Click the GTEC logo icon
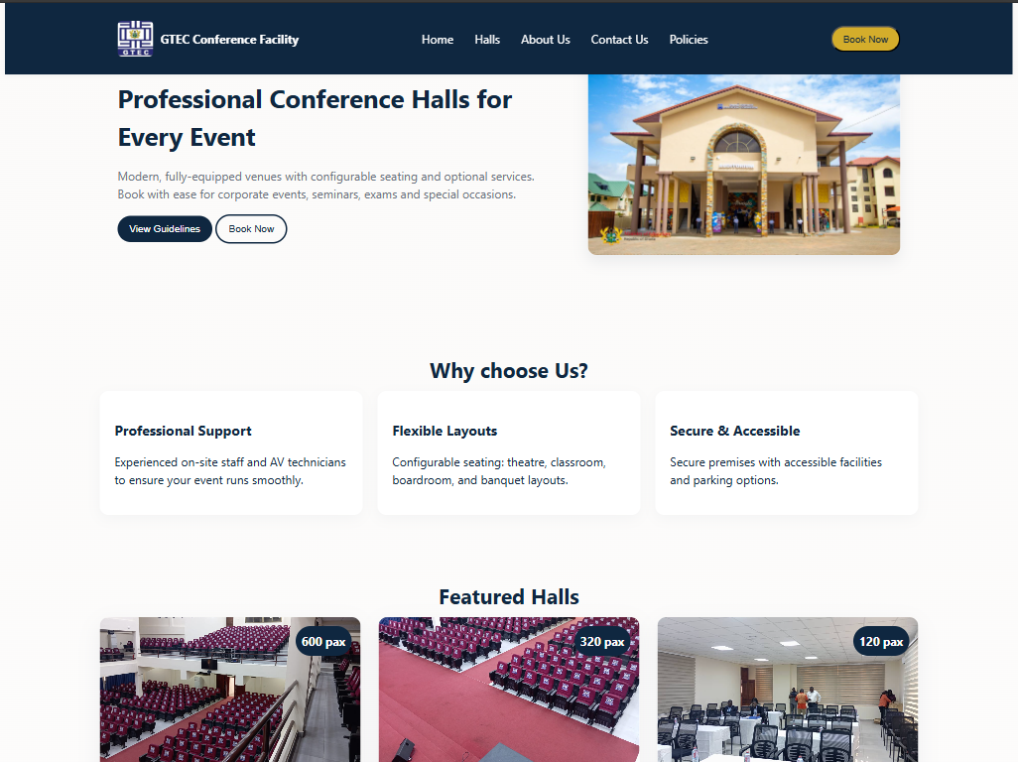 135,40
